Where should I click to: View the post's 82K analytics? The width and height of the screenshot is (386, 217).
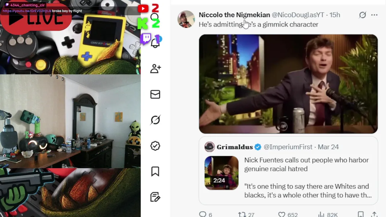tap(321, 214)
